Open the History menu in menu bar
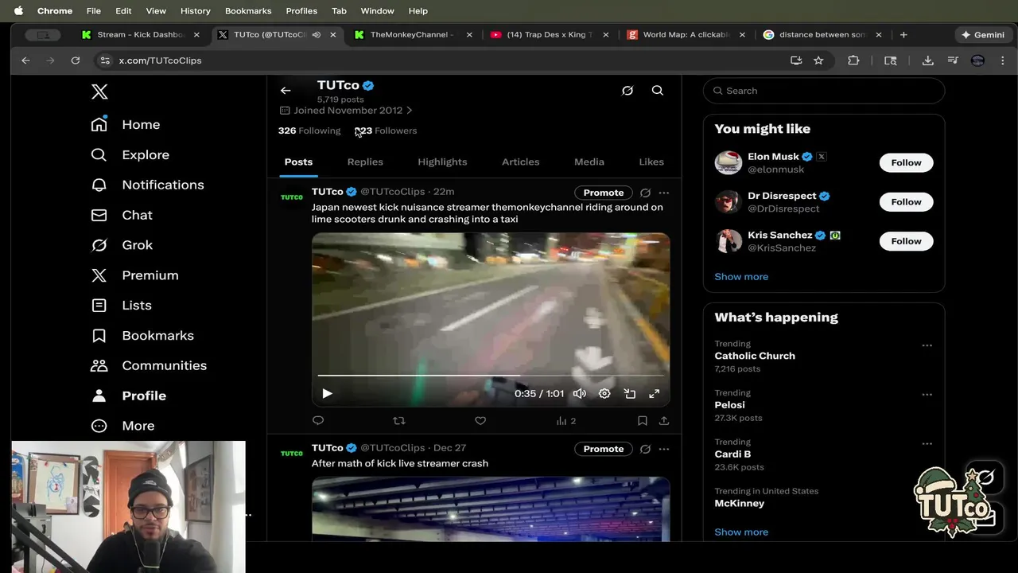This screenshot has width=1018, height=573. 195,11
